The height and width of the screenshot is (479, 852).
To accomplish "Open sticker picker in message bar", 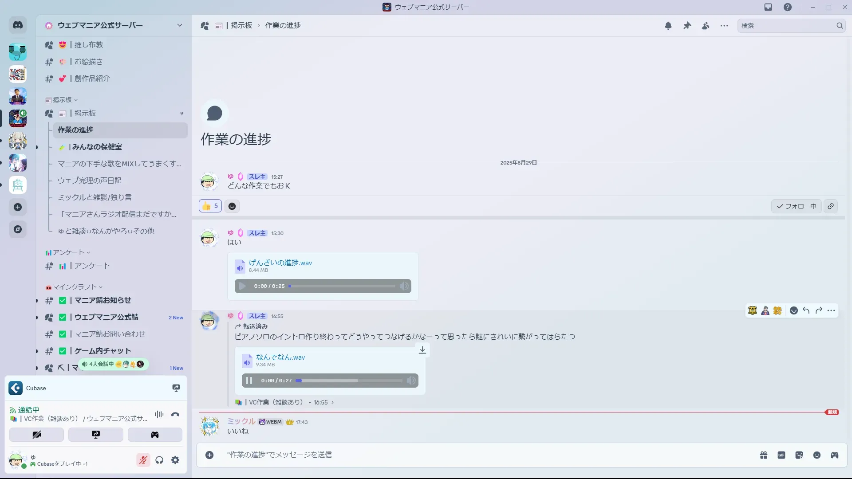I will (799, 455).
